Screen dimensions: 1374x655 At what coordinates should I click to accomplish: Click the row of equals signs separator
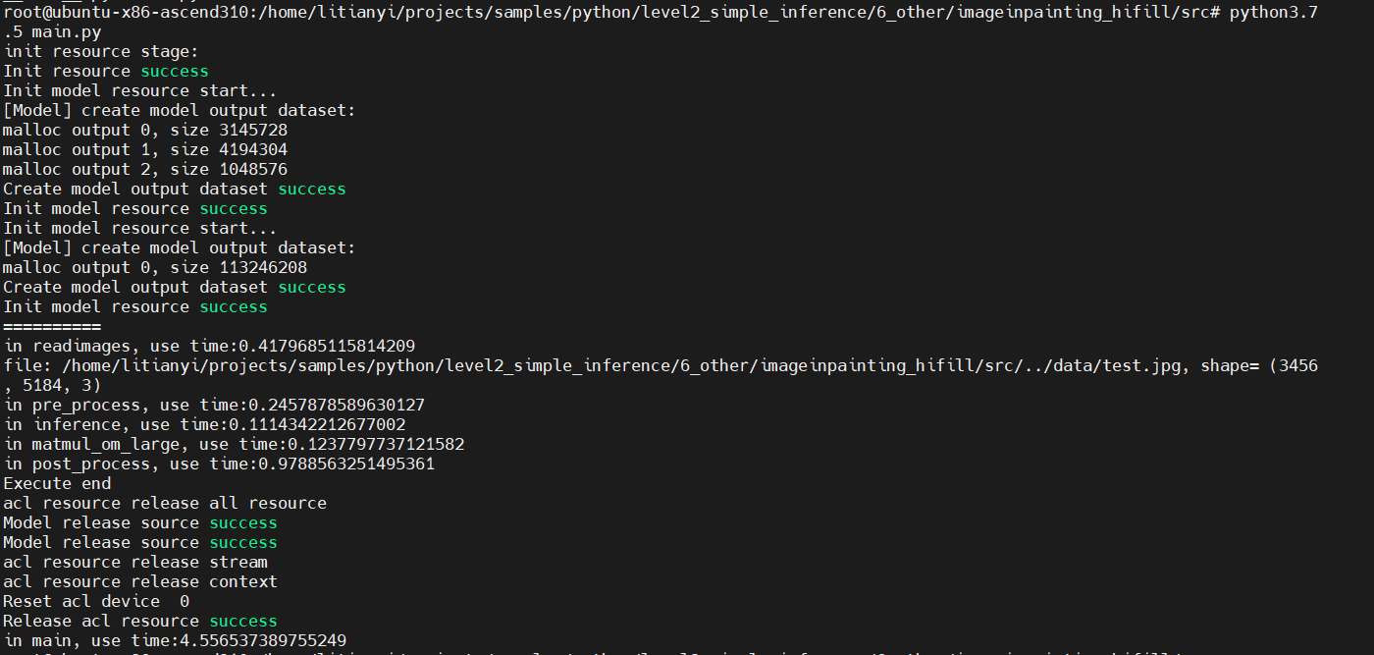(x=52, y=326)
